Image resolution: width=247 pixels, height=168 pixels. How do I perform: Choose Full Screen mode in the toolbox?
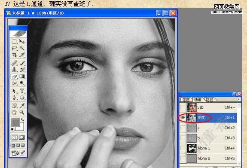click(23, 145)
